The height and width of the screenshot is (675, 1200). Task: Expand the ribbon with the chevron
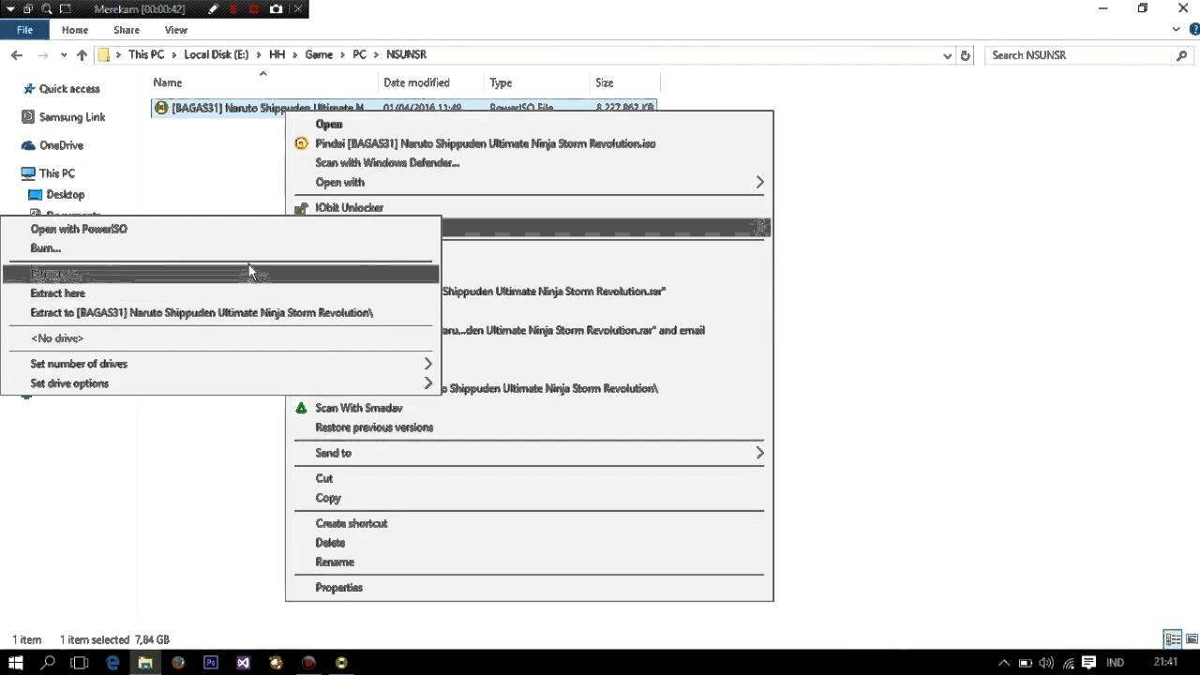click(1177, 30)
